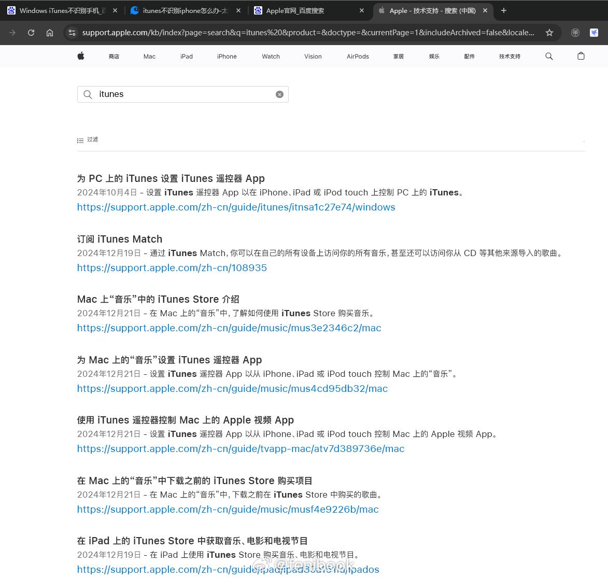The image size is (608, 578).
Task: View site information icon in address bar
Action: tap(72, 33)
